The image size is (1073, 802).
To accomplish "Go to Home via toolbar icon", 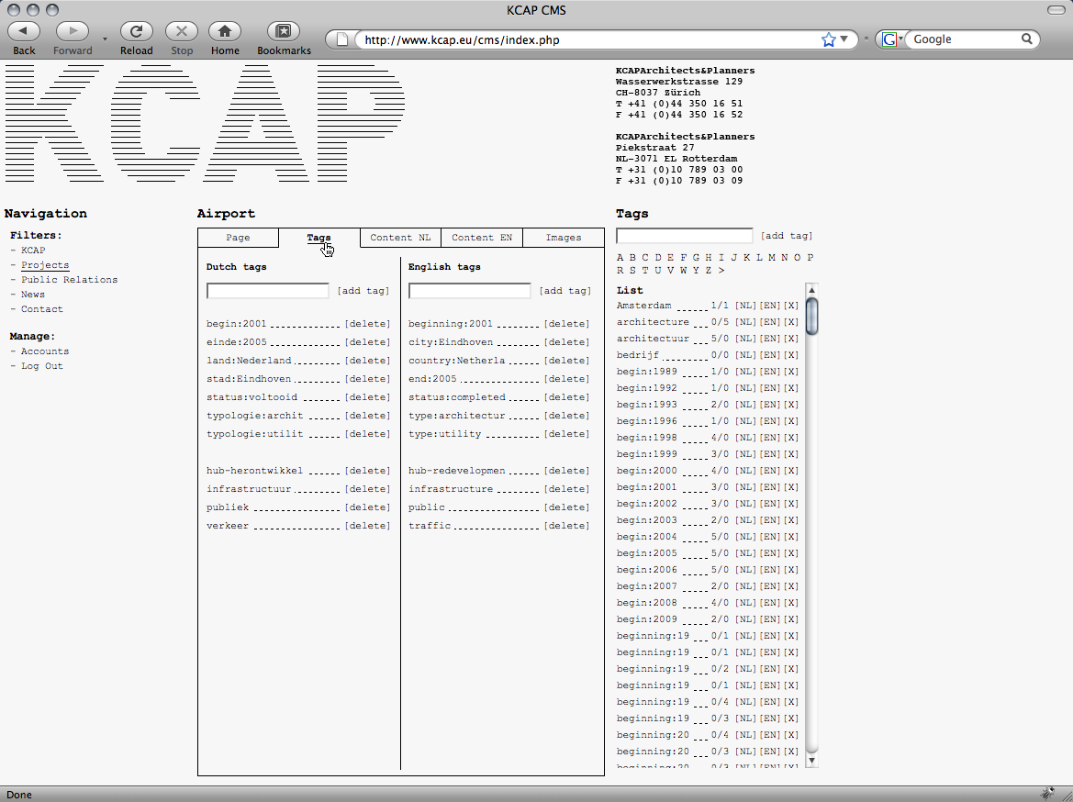I will (225, 32).
